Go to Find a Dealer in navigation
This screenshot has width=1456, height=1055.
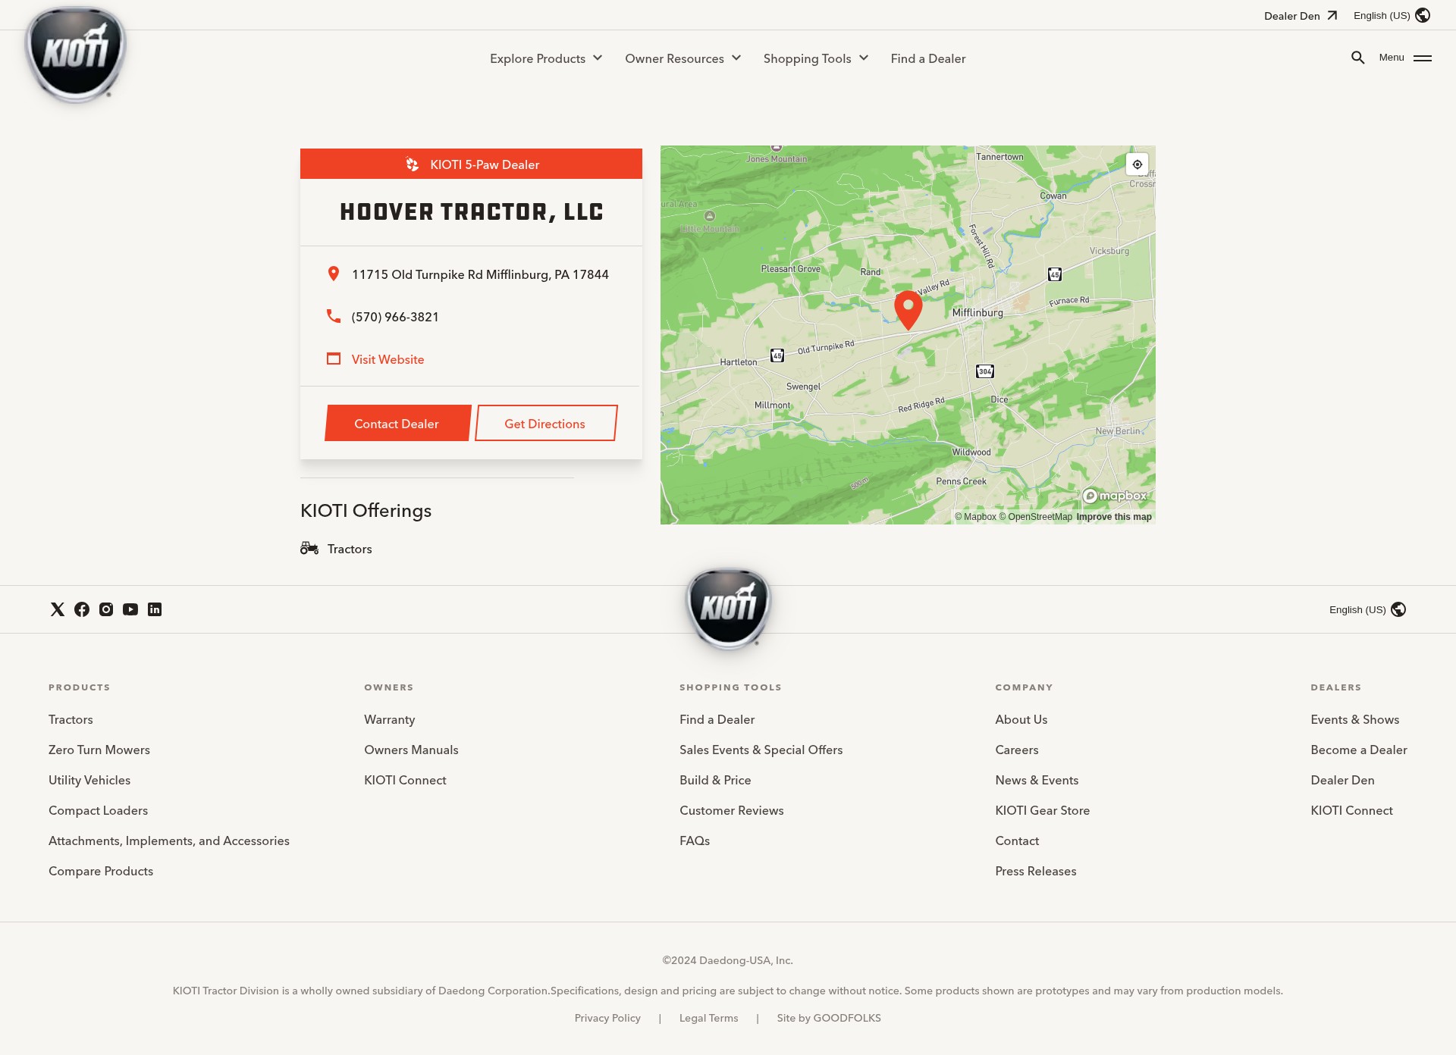[x=928, y=58]
